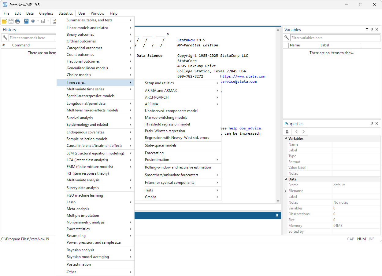Expand Setup and utilities submenu
The height and width of the screenshot is (276, 382).
coord(178,83)
